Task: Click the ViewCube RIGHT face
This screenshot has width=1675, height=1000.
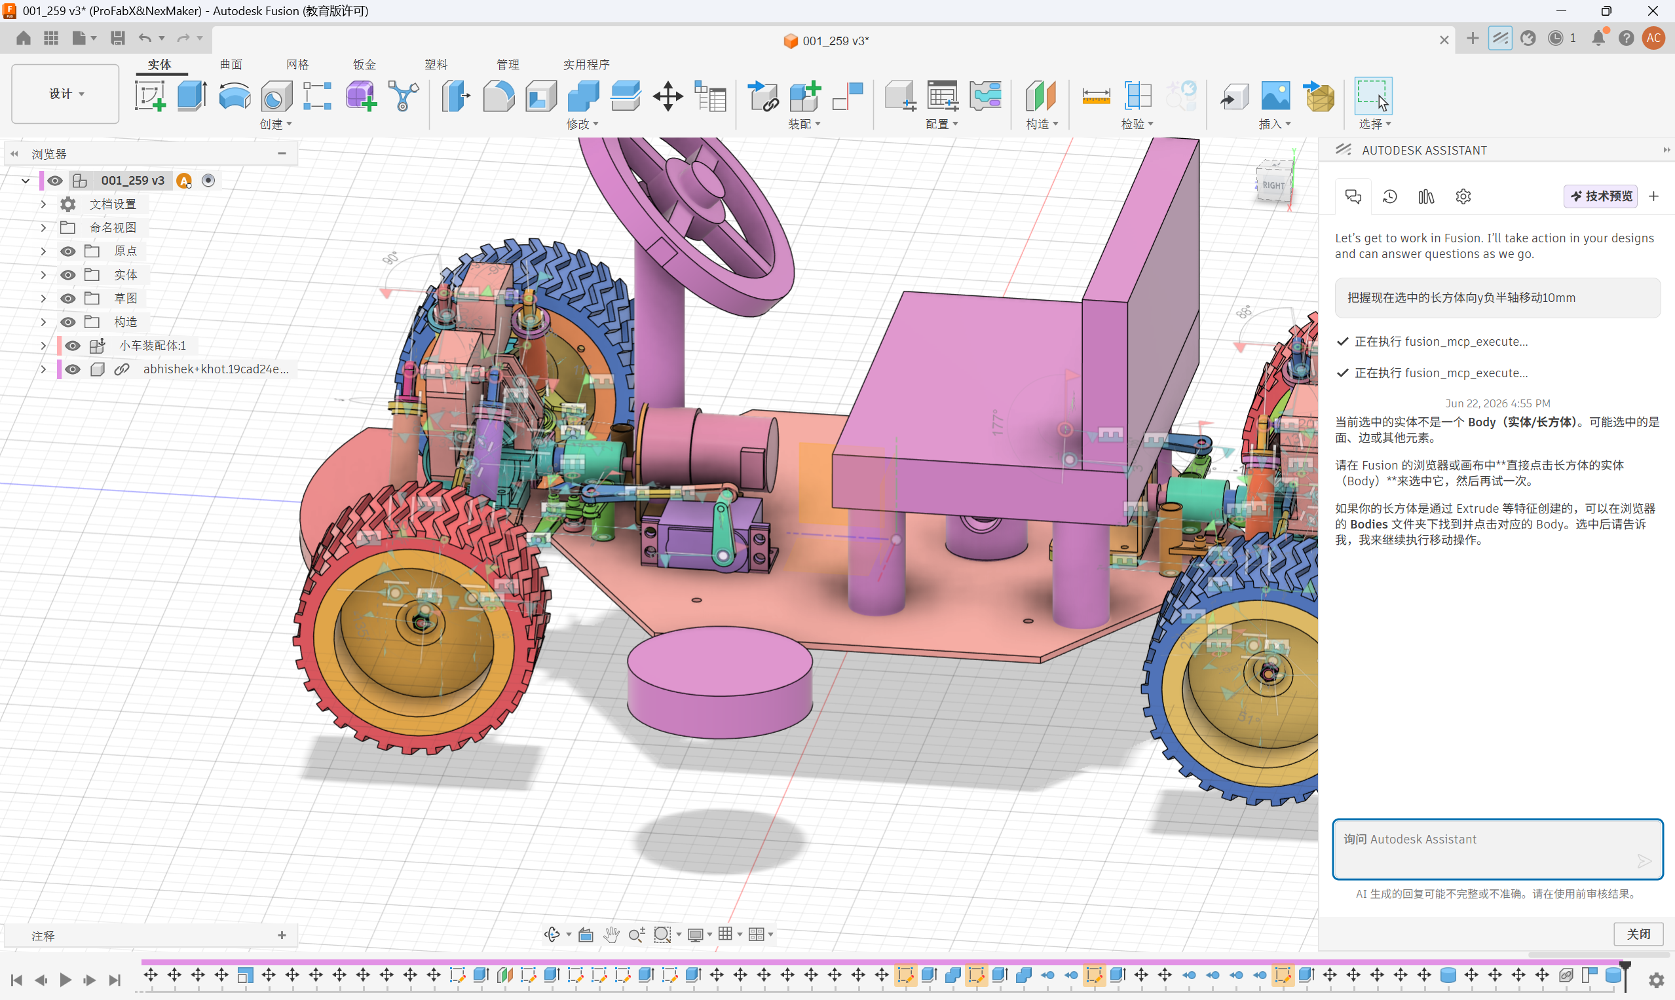Action: coord(1273,185)
